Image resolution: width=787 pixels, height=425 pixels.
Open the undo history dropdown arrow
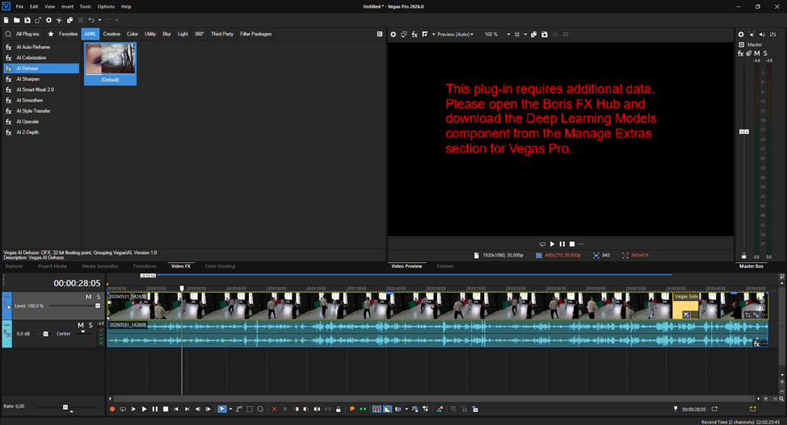click(x=99, y=20)
